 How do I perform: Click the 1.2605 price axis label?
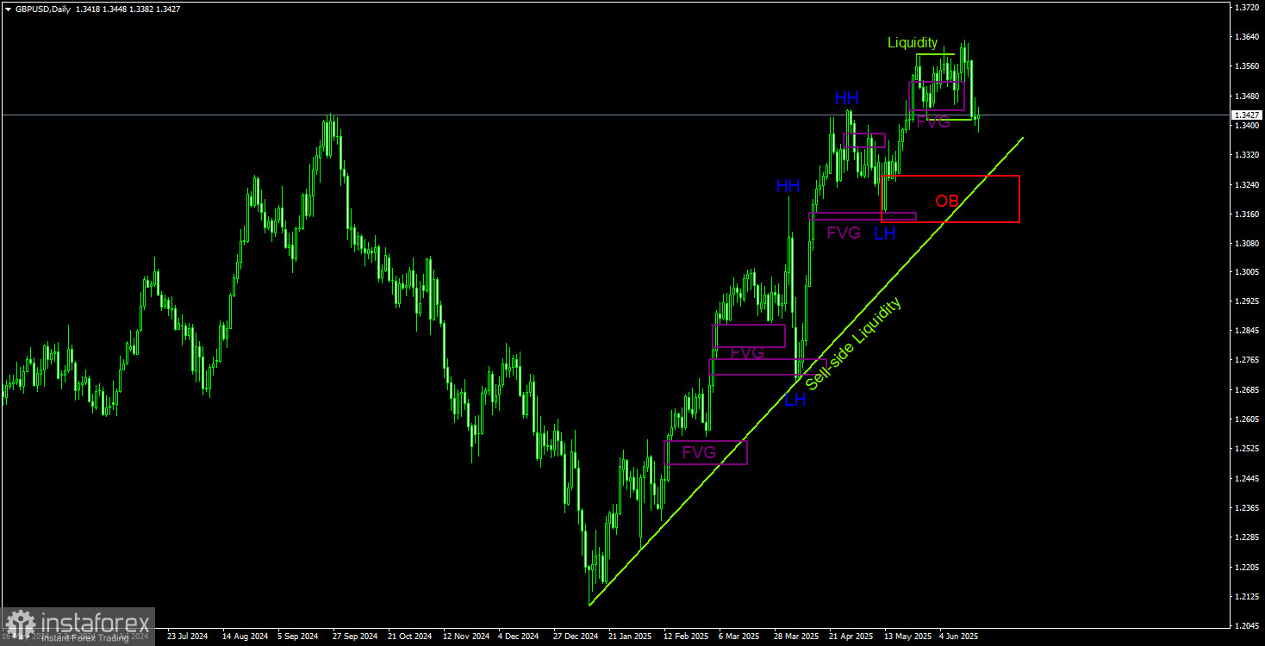coord(1245,419)
